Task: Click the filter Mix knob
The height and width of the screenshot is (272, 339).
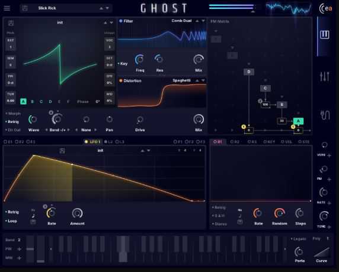Action: click(x=199, y=59)
